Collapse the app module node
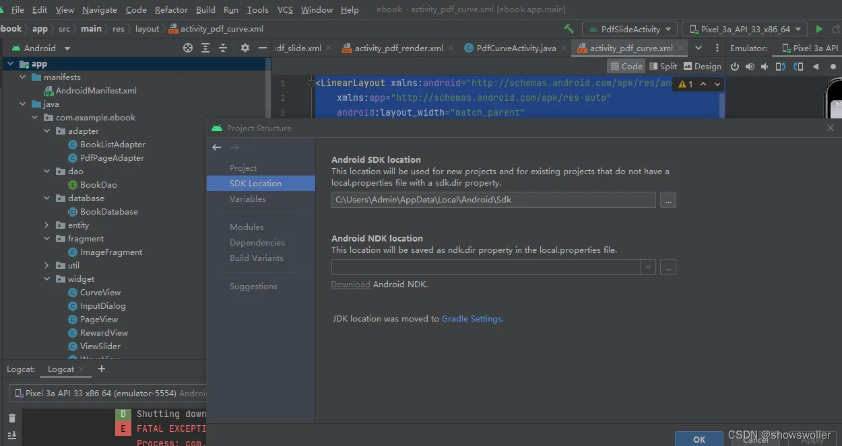This screenshot has width=842, height=446. 10,64
